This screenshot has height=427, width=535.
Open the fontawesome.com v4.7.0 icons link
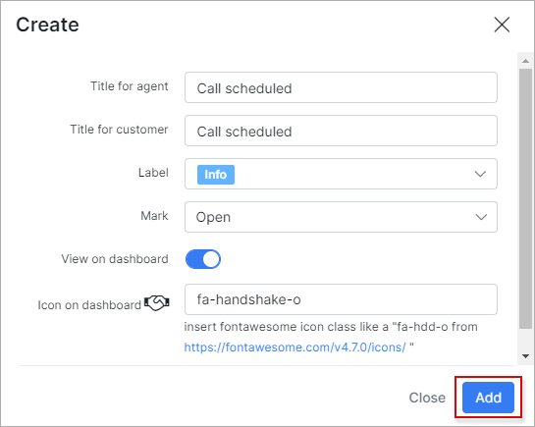[294, 347]
